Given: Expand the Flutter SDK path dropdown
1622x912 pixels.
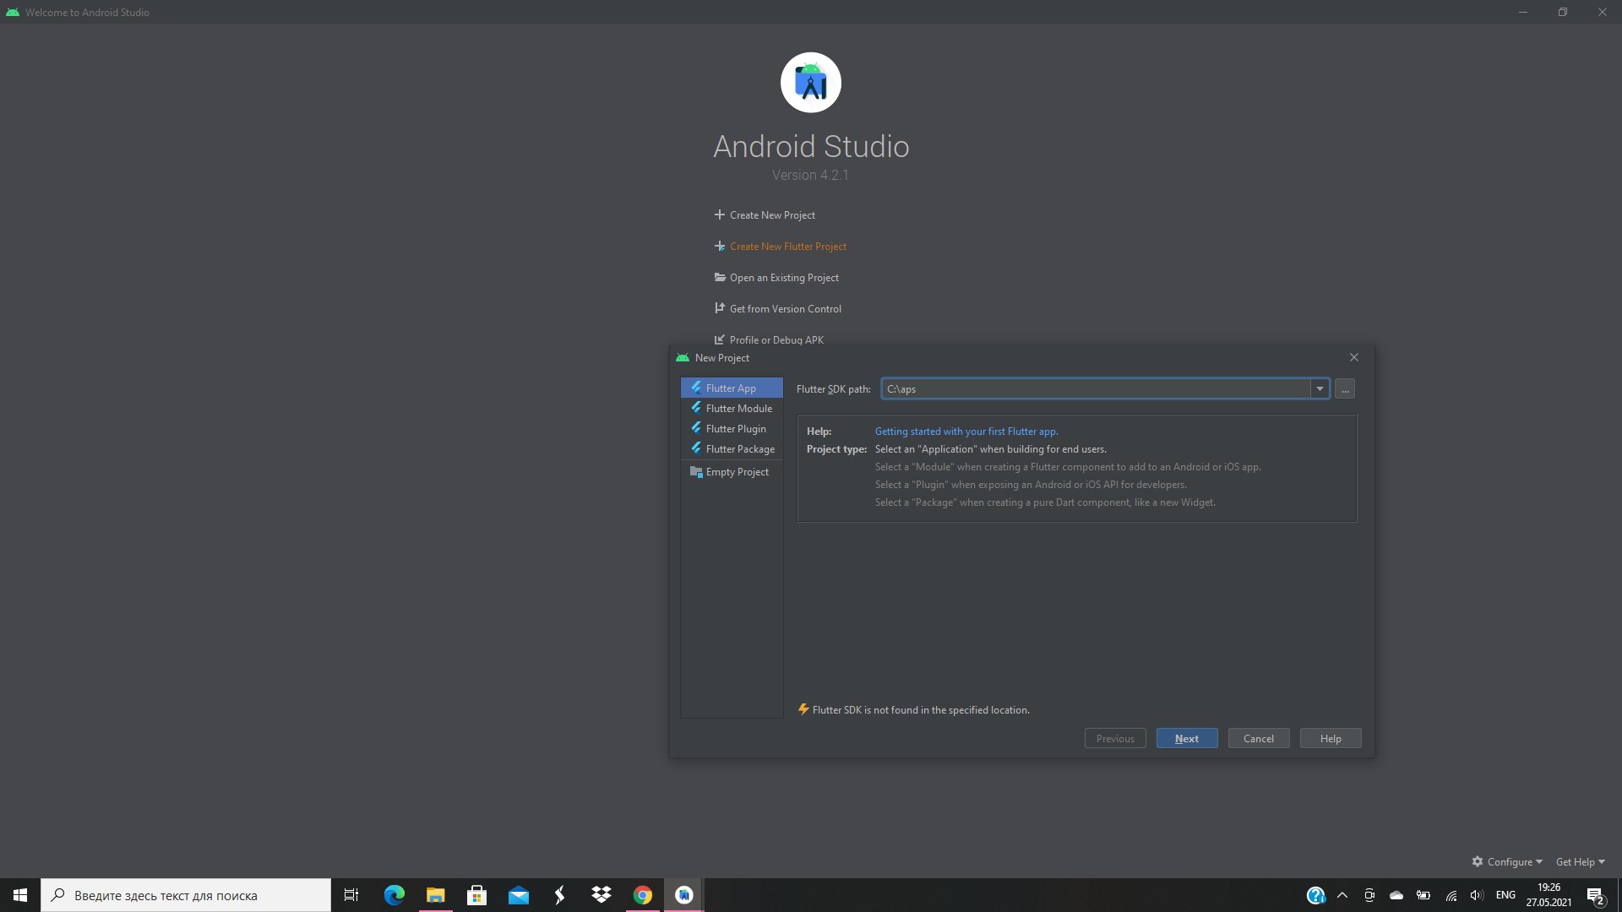Looking at the screenshot, I should (1320, 388).
